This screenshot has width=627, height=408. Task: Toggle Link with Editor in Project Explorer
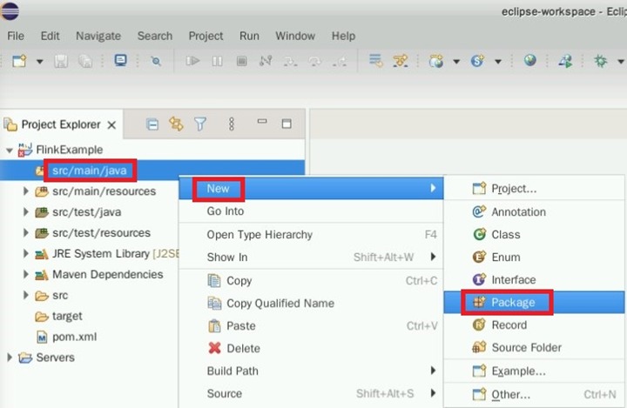click(176, 124)
